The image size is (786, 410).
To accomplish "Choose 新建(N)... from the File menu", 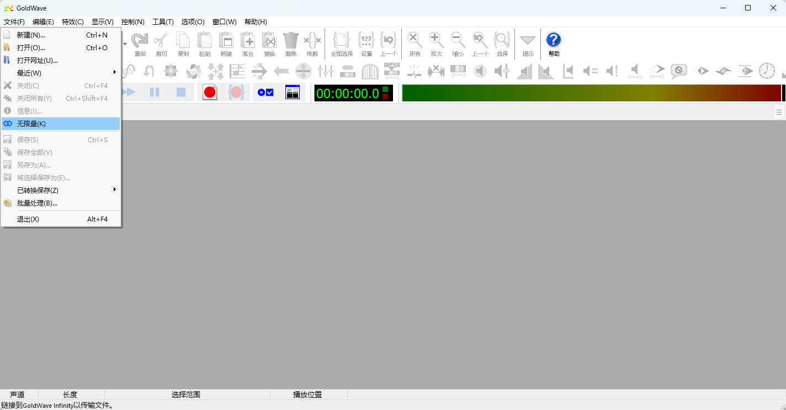I will click(61, 35).
